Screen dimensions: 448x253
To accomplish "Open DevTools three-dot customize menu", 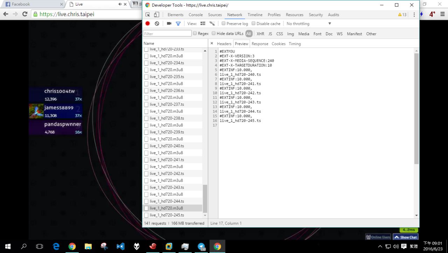I will point(414,15).
